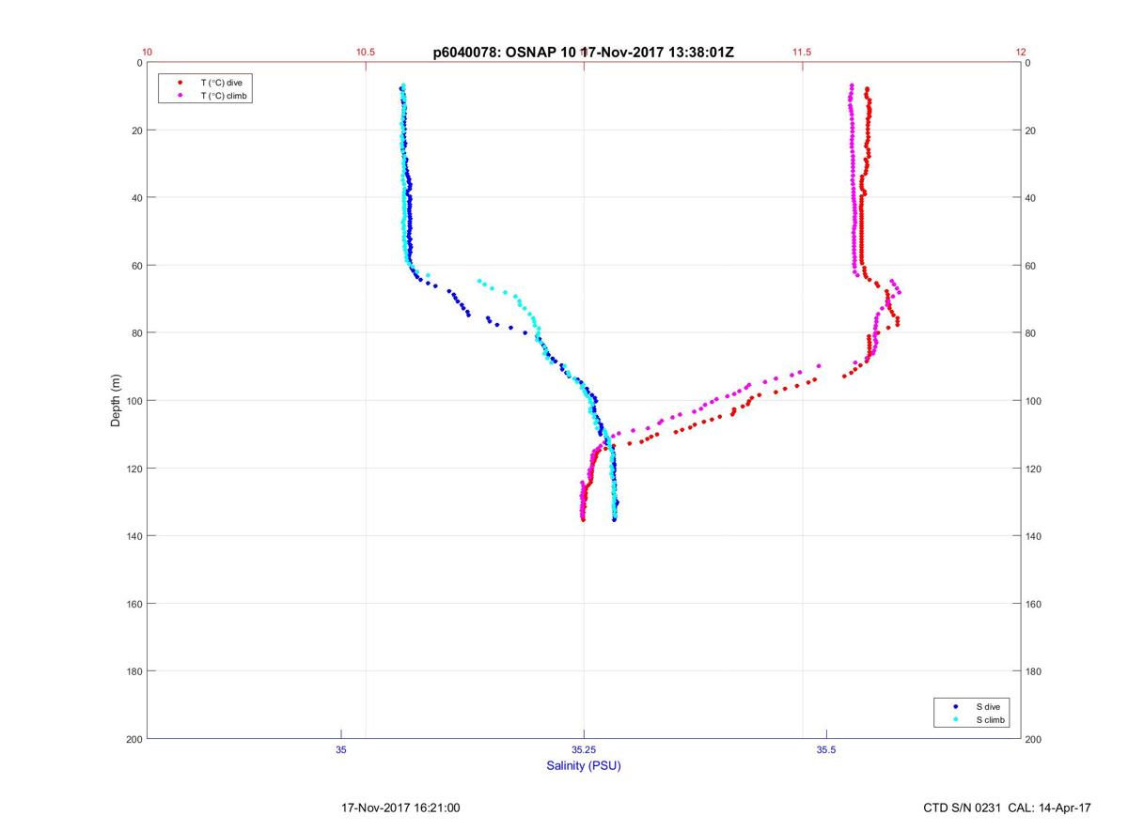1128x831 pixels.
Task: Select the 'Depth (m)' axis label
Action: (x=116, y=400)
